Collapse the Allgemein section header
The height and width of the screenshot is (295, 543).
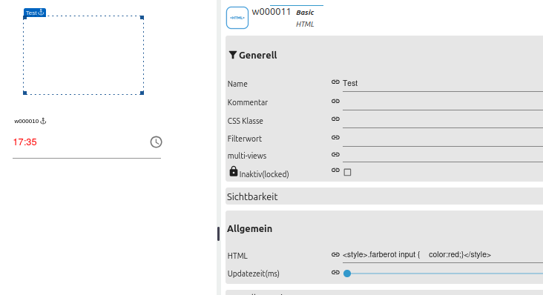(x=249, y=228)
